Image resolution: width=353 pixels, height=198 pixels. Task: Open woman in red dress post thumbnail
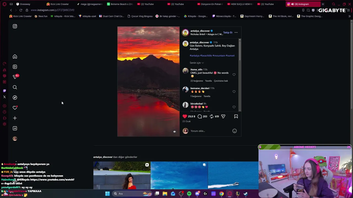click(122, 175)
